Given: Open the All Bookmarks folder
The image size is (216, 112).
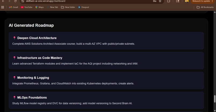Looking at the screenshot, I should [x=205, y=7].
